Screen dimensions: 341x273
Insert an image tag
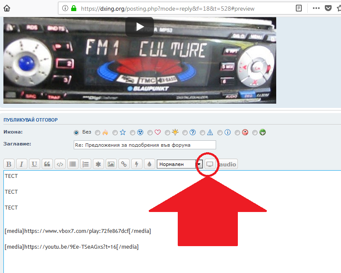[111, 164]
